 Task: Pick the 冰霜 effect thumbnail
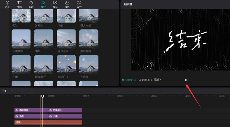(x=66, y=16)
